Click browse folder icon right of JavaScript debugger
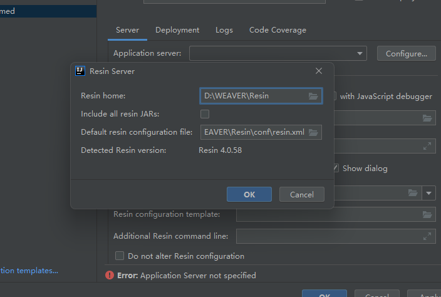The width and height of the screenshot is (441, 297). pos(428,118)
